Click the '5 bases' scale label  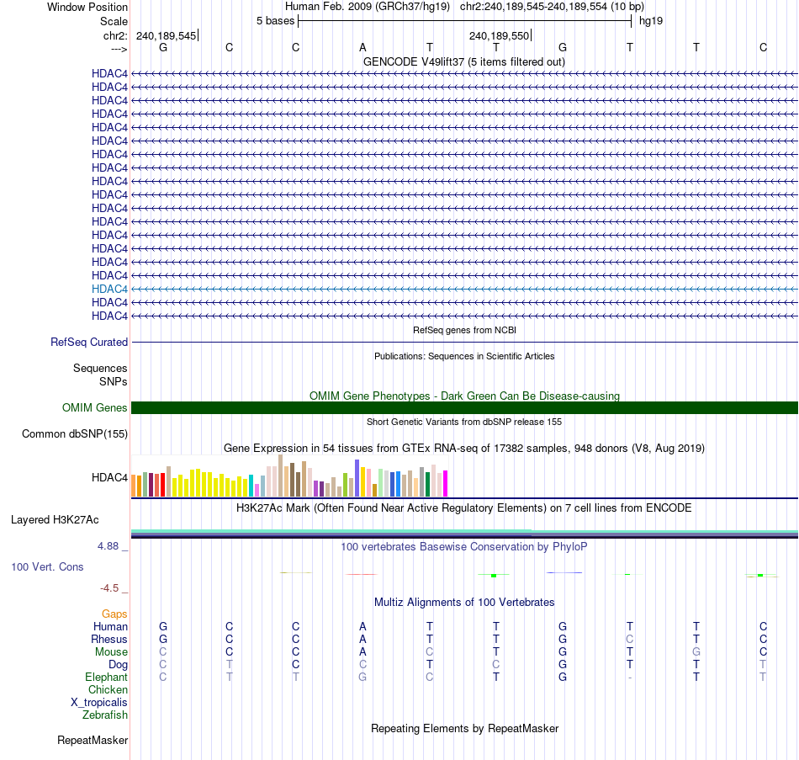(x=275, y=21)
